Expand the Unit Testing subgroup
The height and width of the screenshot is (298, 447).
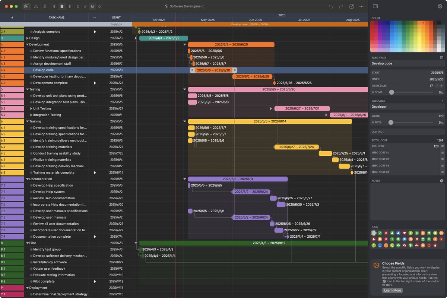(x=31, y=108)
